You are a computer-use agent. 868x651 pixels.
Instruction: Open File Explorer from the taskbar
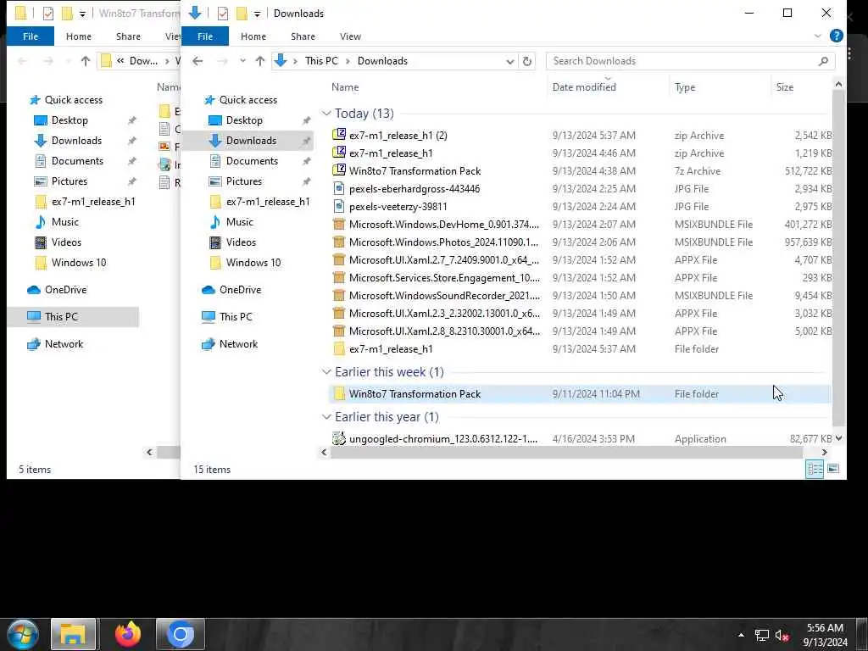pyautogui.click(x=73, y=634)
